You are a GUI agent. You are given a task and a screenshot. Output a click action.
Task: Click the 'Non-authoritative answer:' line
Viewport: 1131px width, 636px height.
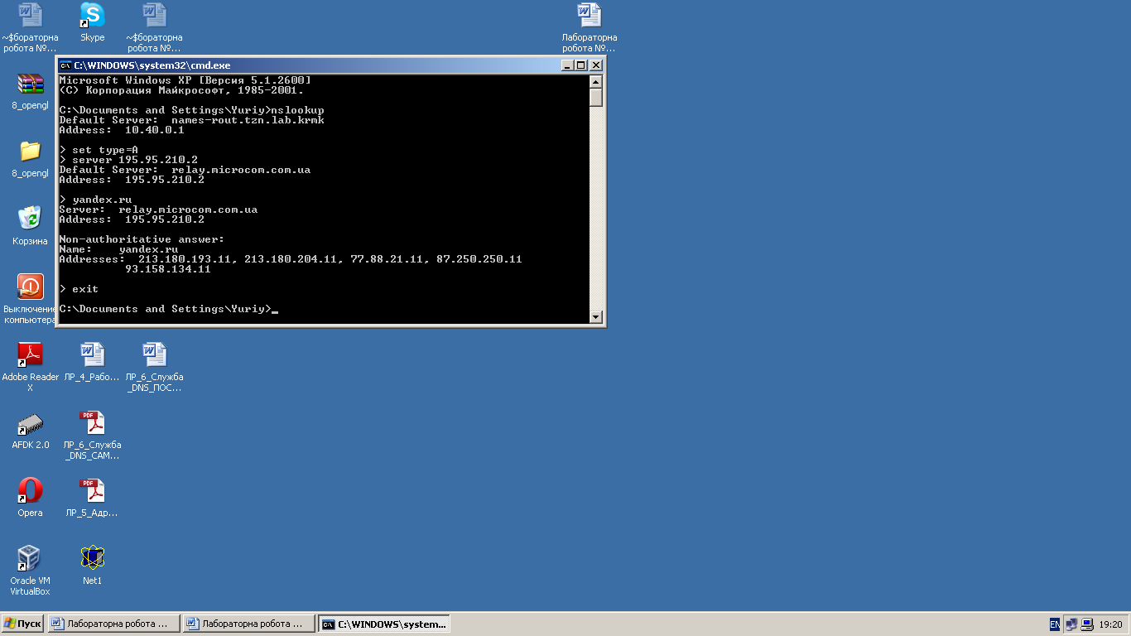pos(142,238)
